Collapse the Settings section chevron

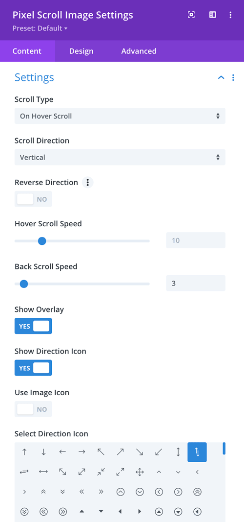point(221,77)
